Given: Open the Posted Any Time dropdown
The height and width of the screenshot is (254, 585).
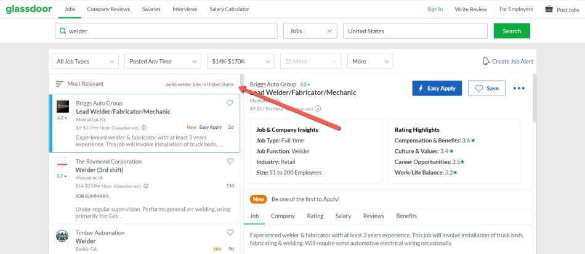Looking at the screenshot, I should pos(163,61).
